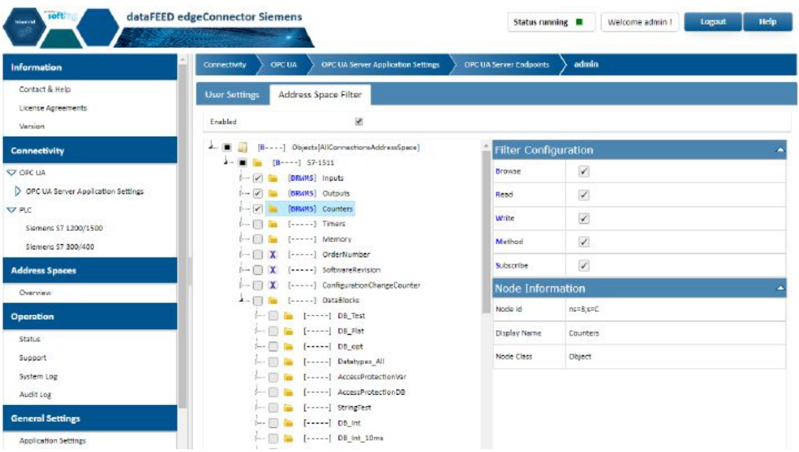The width and height of the screenshot is (799, 452).
Task: Click the AccessProtectionVar folder icon
Action: click(288, 377)
